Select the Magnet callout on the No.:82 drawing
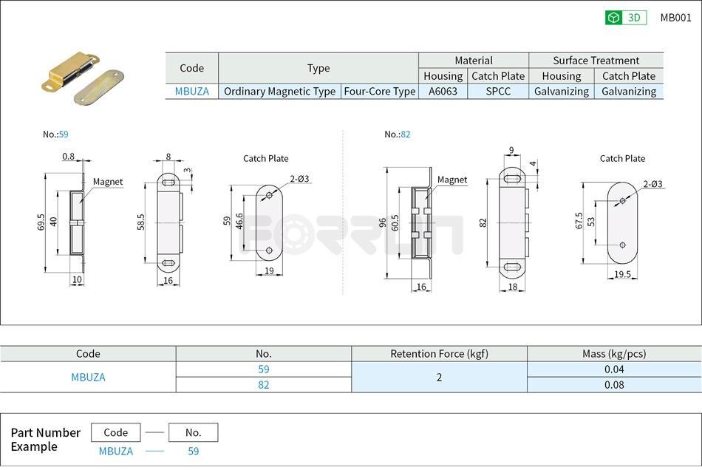Image resolution: width=702 pixels, height=470 pixels. (452, 180)
